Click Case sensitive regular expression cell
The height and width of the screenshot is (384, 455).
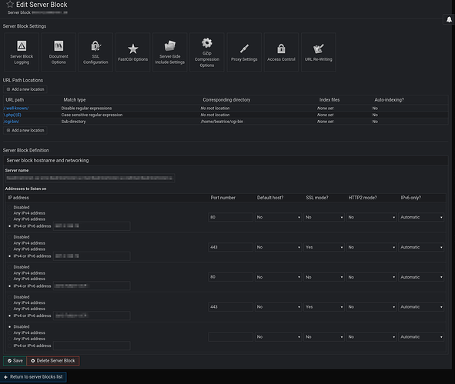click(x=92, y=115)
